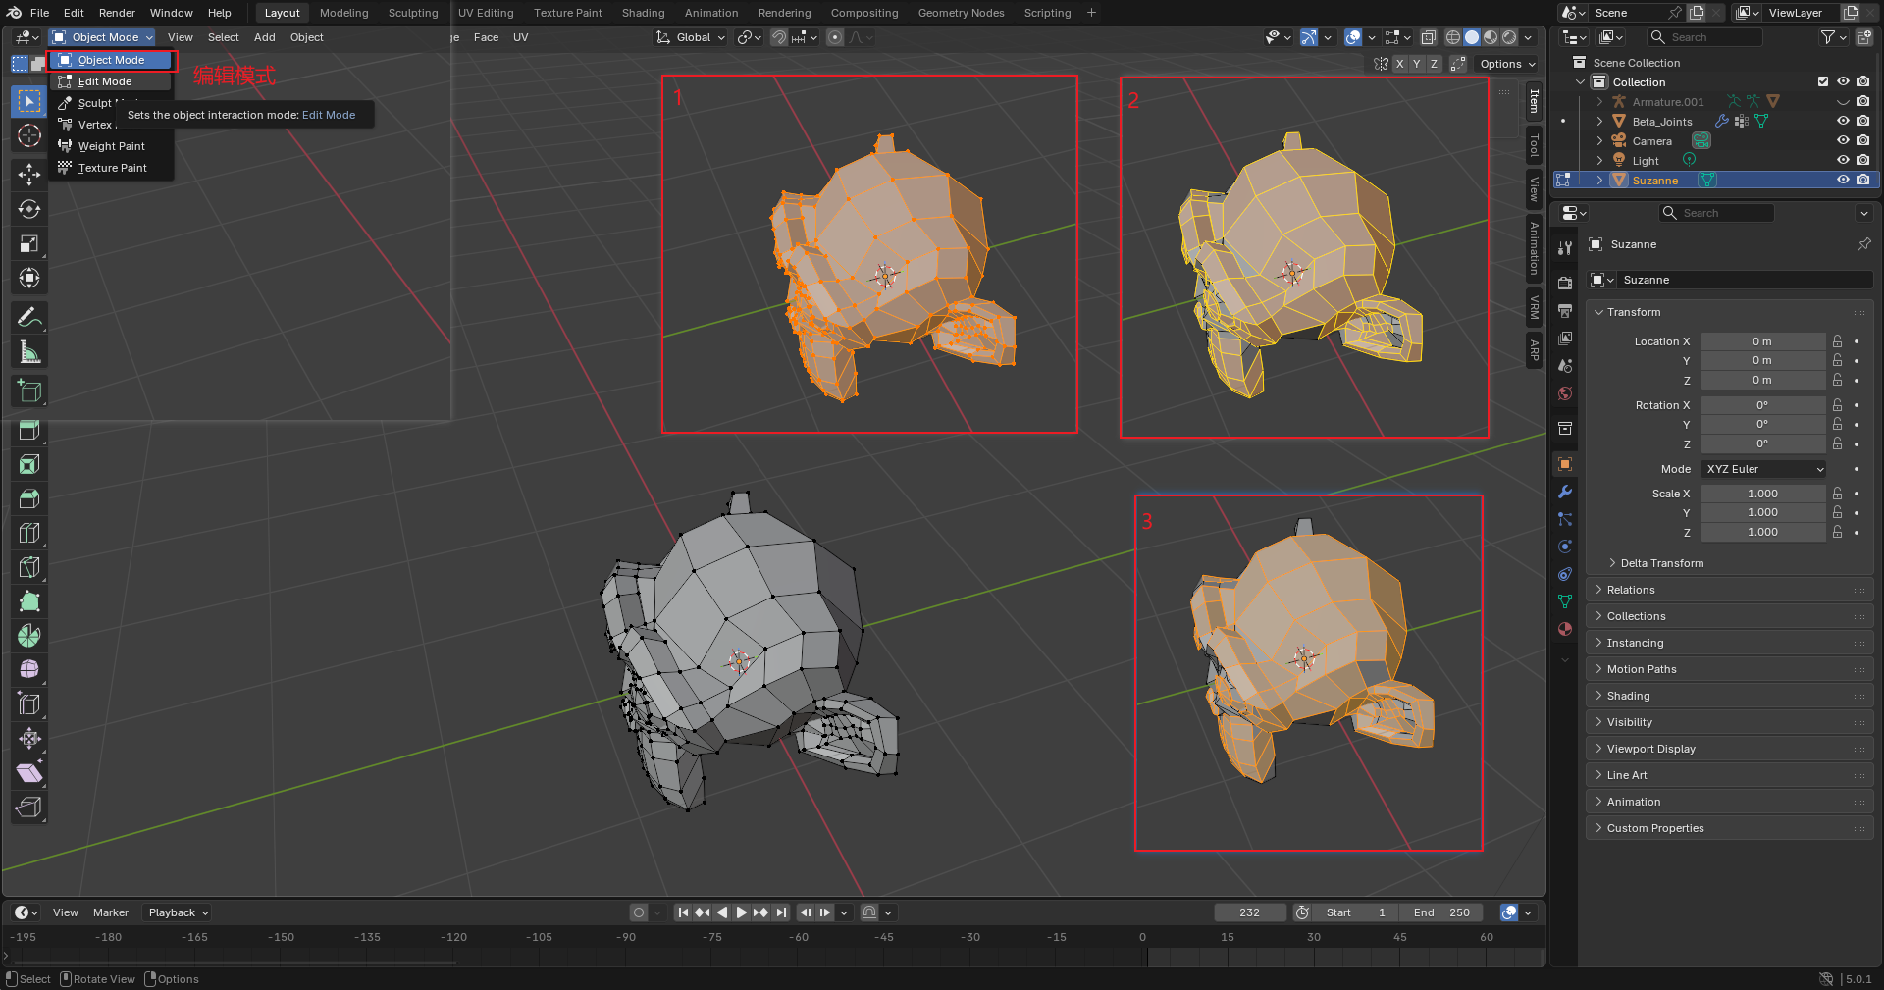
Task: Select the Rotate tool
Action: point(29,210)
